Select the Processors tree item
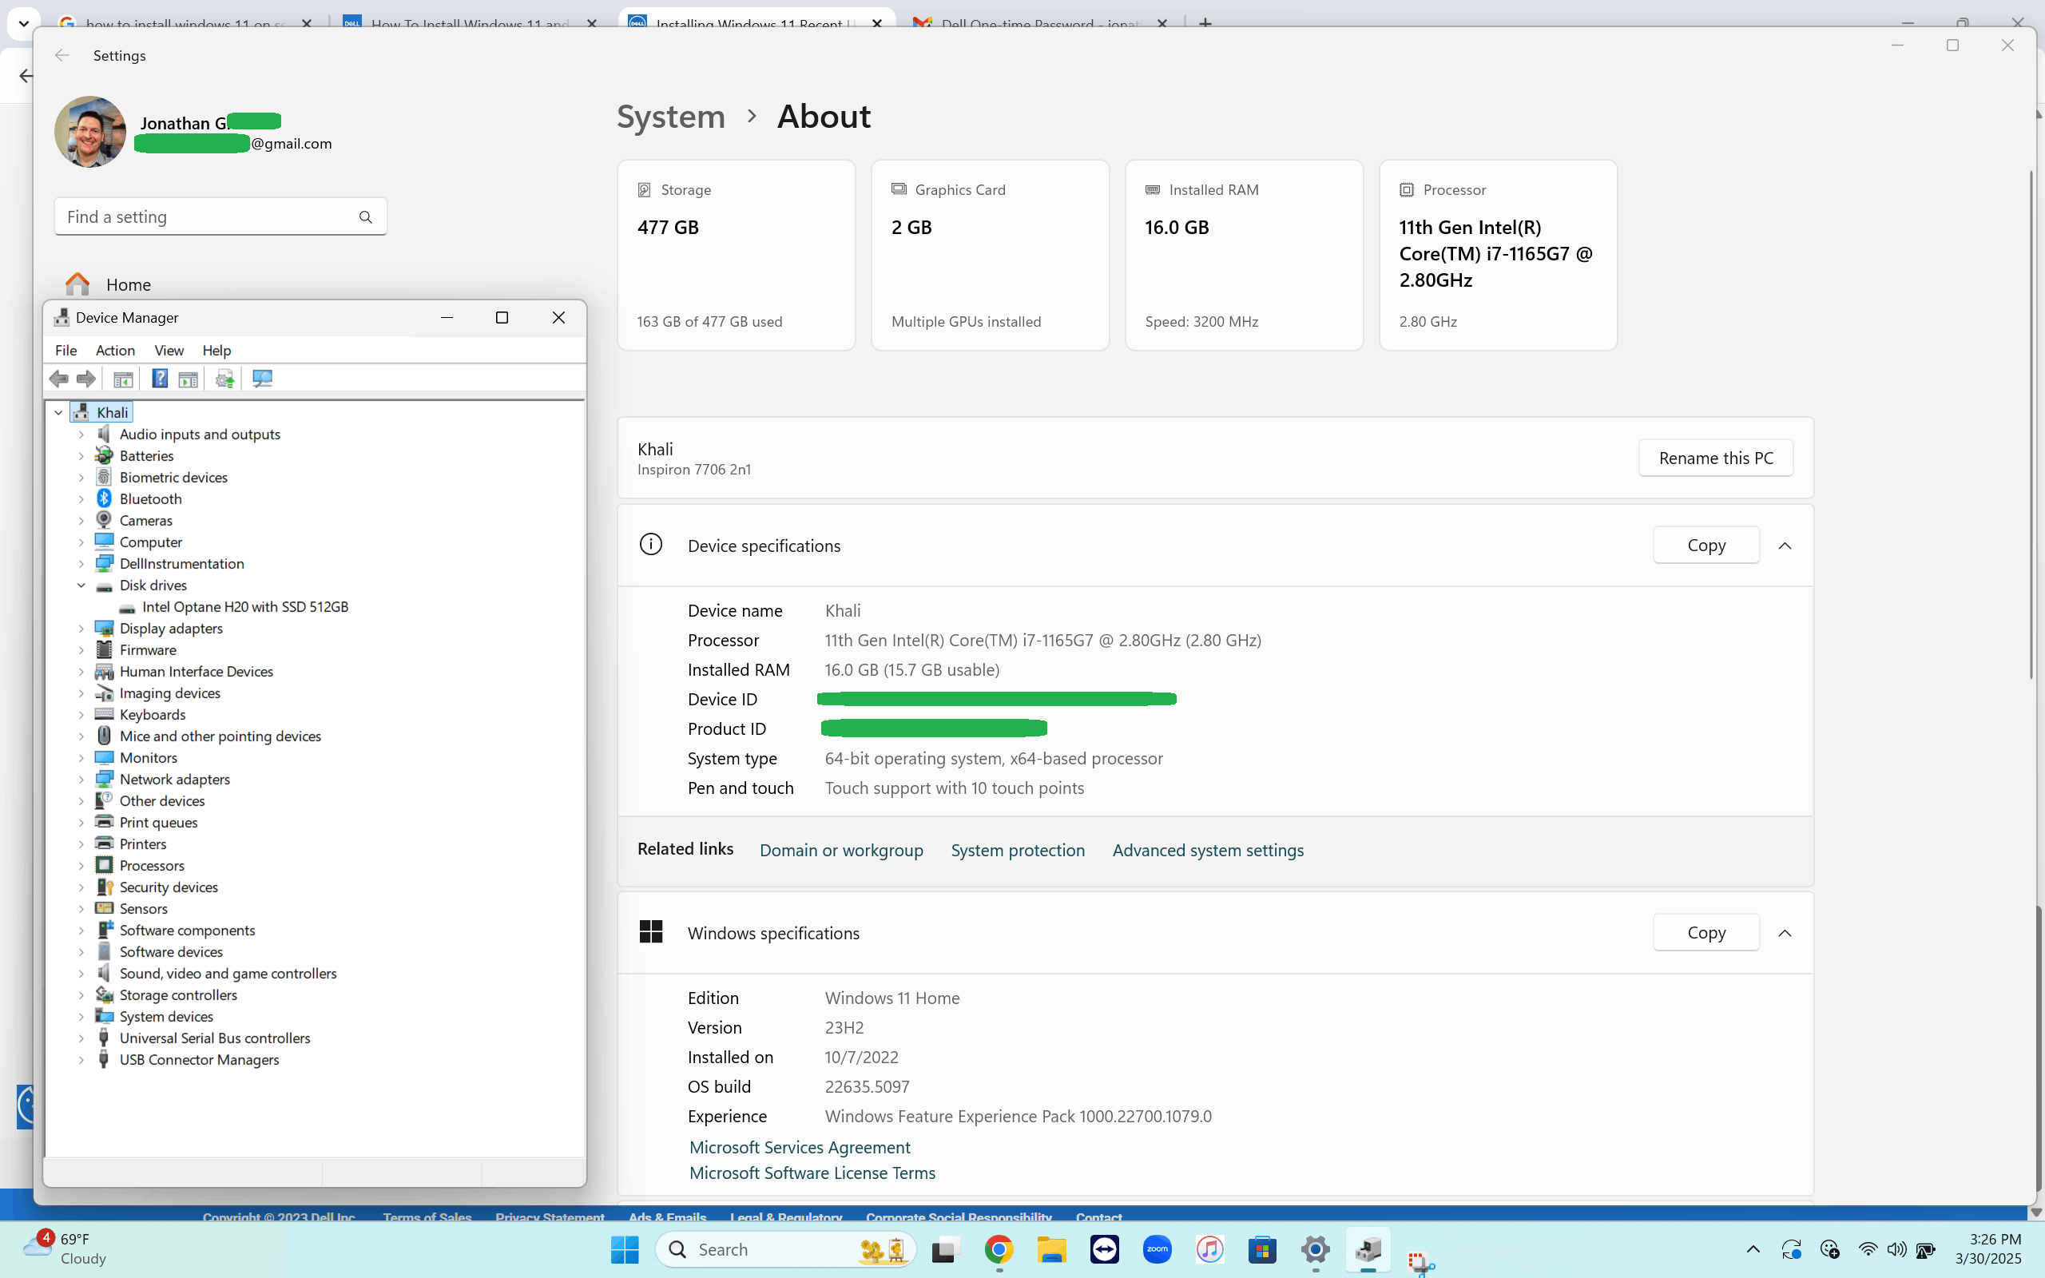The width and height of the screenshot is (2045, 1278). (151, 866)
